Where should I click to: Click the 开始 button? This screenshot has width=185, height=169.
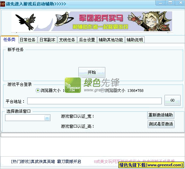click(92, 72)
